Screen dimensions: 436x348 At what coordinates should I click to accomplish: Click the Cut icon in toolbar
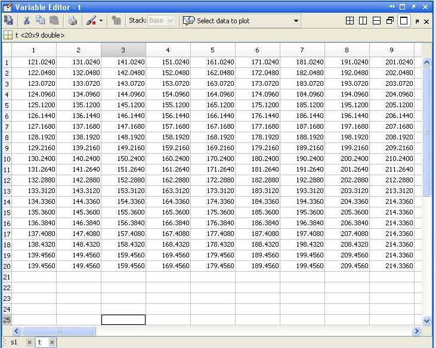[x=26, y=21]
